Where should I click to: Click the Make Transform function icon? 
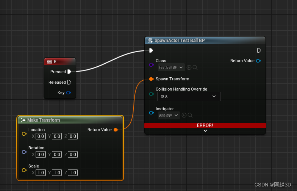(23, 120)
